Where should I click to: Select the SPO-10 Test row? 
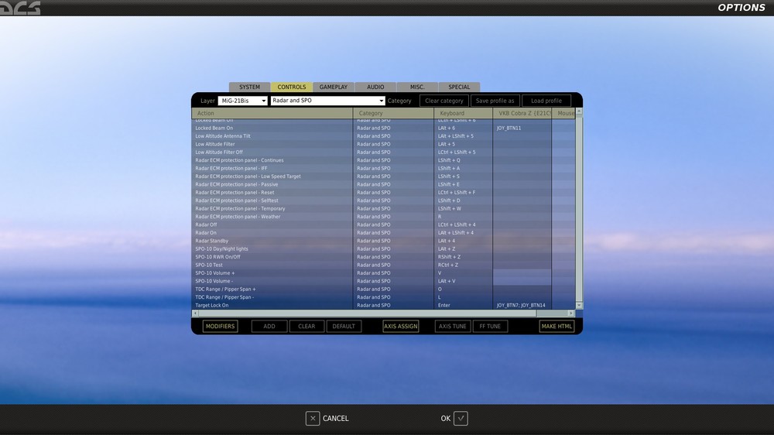click(383, 265)
